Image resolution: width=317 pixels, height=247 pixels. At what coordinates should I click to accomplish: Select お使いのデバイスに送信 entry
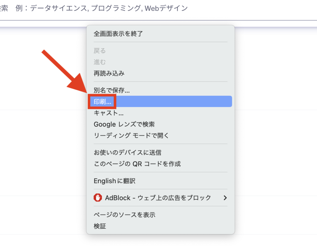[127, 153]
